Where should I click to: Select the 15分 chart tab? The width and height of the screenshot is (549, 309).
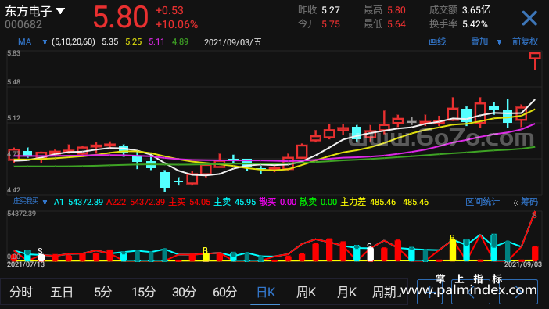click(144, 292)
